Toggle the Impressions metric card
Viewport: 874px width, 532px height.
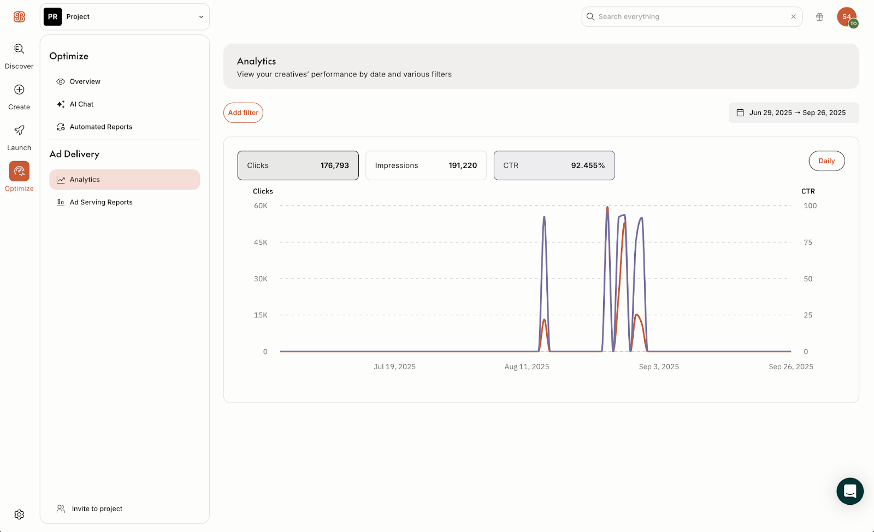(426, 165)
